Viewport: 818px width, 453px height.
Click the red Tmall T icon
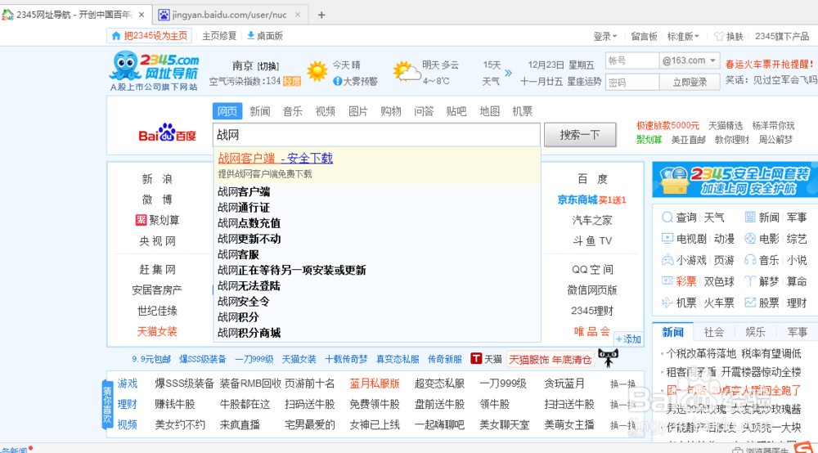click(476, 359)
